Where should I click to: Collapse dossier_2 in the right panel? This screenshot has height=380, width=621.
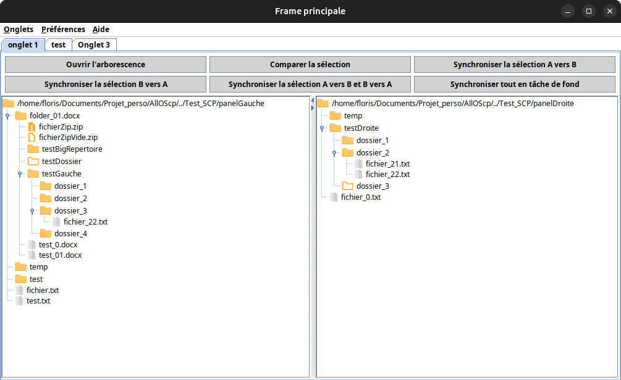(x=334, y=153)
